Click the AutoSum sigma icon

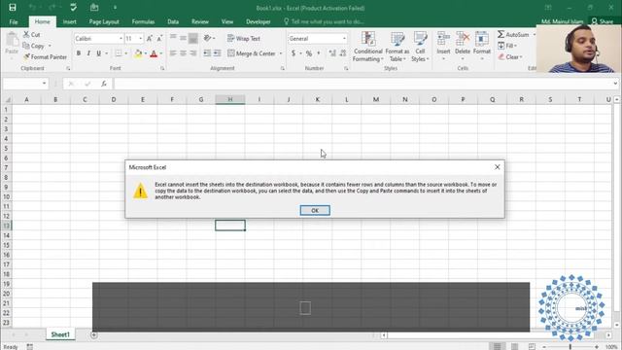(x=501, y=35)
